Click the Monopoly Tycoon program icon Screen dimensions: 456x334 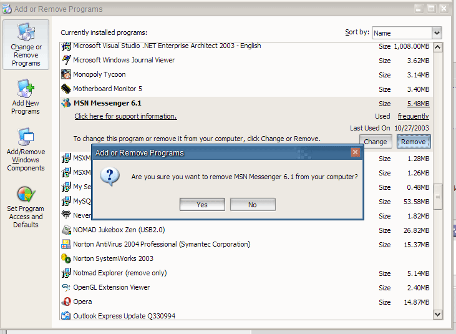66,75
